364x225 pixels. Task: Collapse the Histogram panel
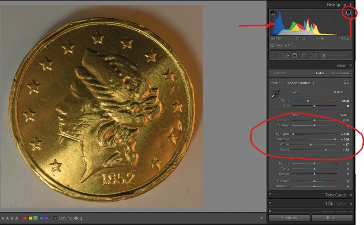pyautogui.click(x=350, y=5)
